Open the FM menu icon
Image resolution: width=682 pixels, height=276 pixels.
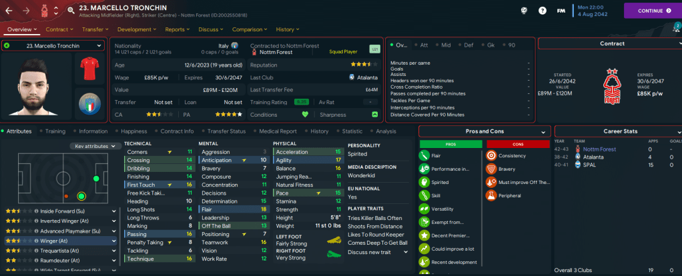pos(562,11)
